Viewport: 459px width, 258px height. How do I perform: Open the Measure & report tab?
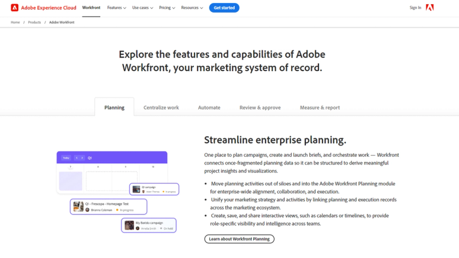pyautogui.click(x=320, y=108)
